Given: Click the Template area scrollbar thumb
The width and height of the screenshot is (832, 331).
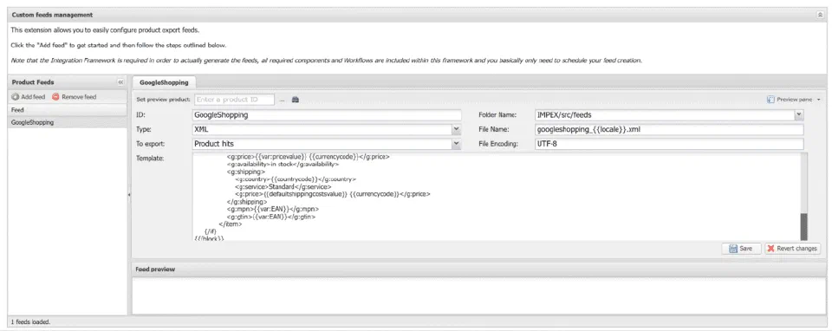Looking at the screenshot, I should pos(803,226).
